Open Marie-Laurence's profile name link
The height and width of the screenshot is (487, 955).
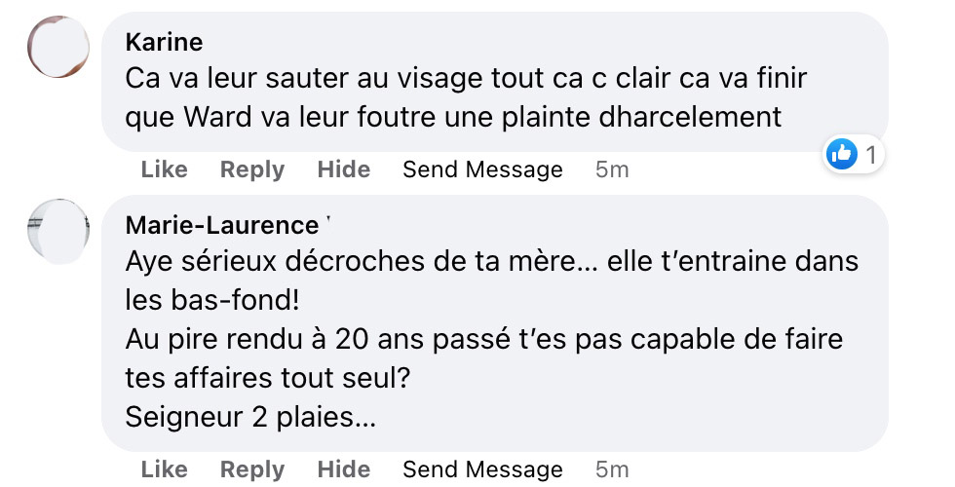[222, 225]
